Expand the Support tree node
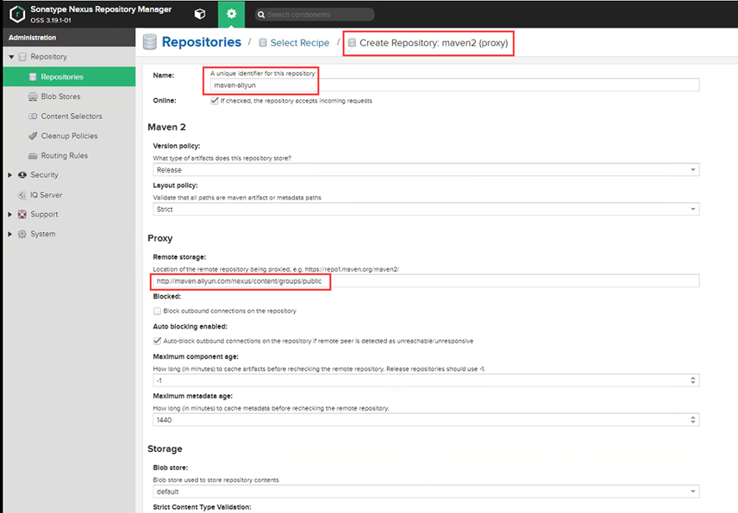Viewport: 738px width, 513px height. (10, 215)
